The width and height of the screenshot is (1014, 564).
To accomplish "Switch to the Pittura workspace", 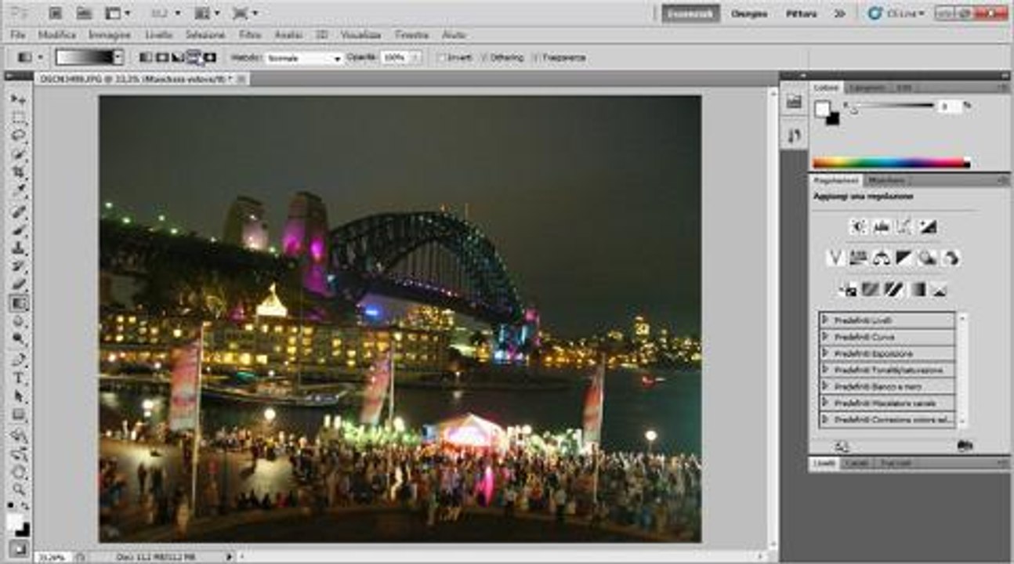I will point(801,13).
